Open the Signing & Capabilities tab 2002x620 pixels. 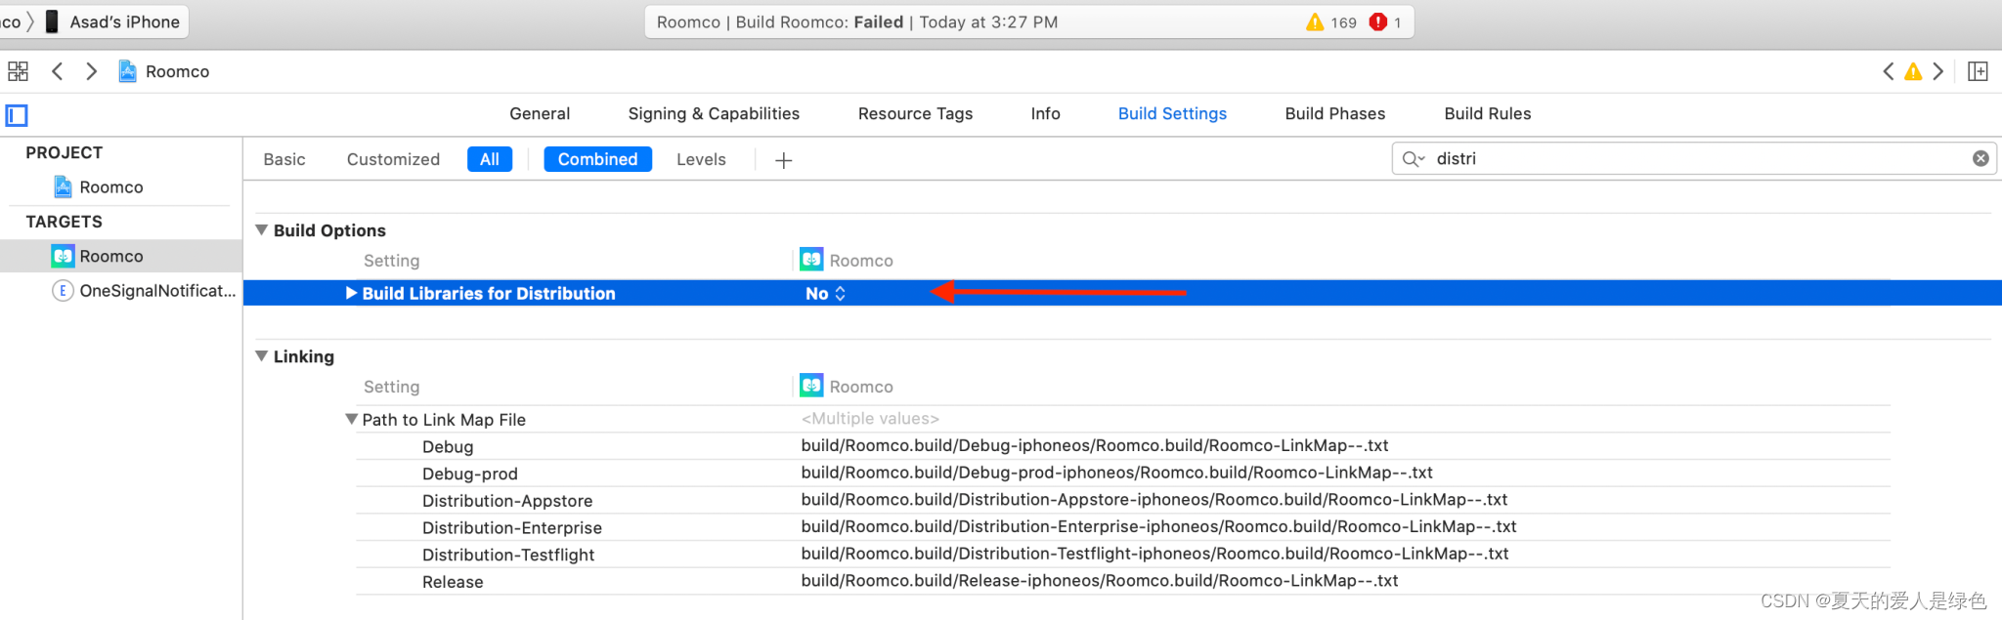click(x=714, y=113)
